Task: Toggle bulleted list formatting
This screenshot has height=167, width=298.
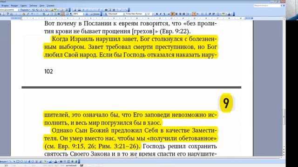Action: click(206, 14)
